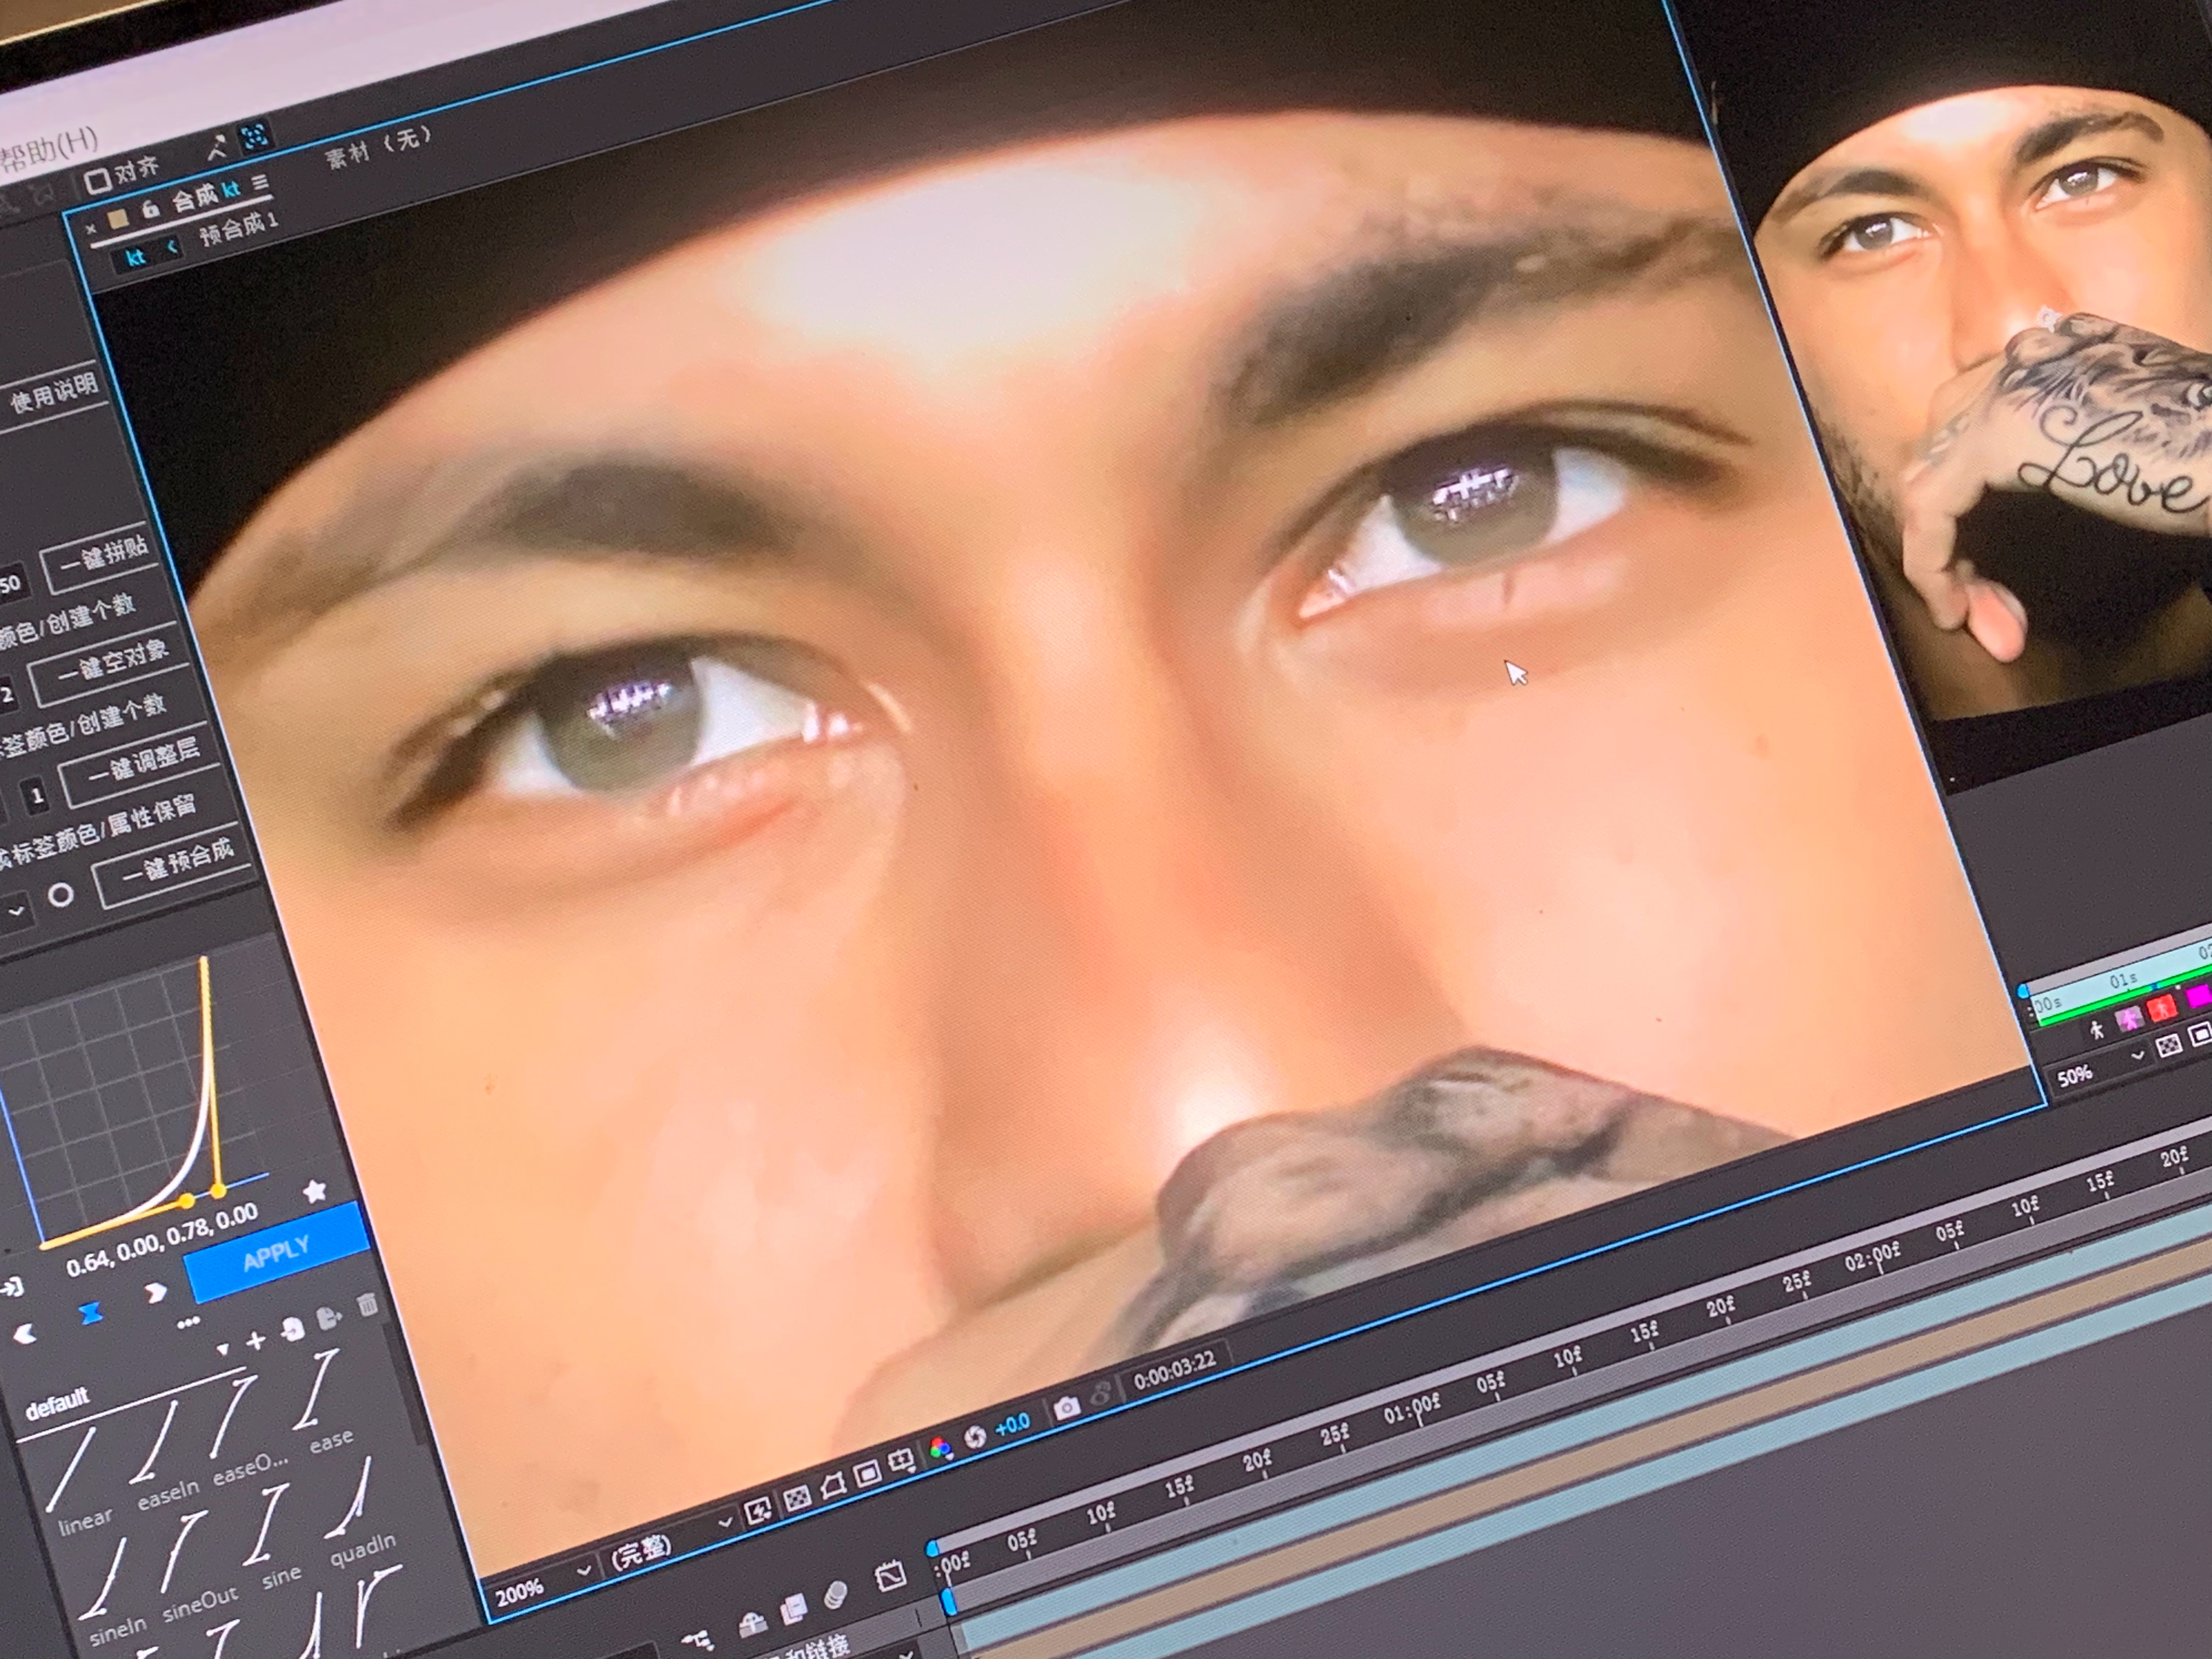Image resolution: width=2212 pixels, height=1659 pixels.
Task: Open the timeline graph editor icon
Action: tap(890, 1576)
